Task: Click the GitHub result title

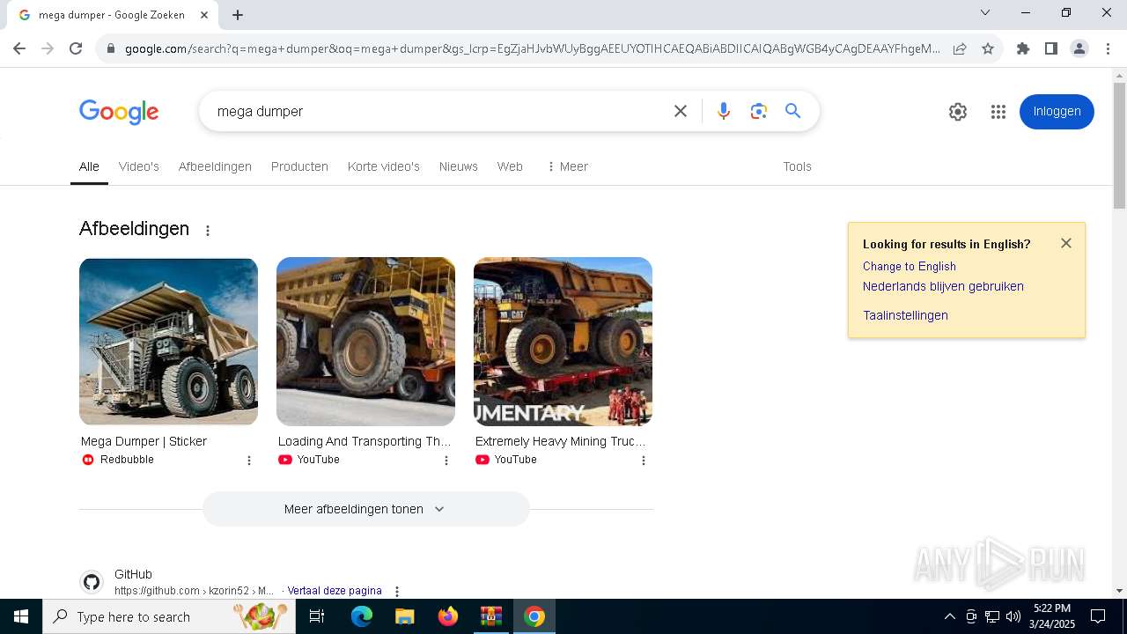Action: 133,574
